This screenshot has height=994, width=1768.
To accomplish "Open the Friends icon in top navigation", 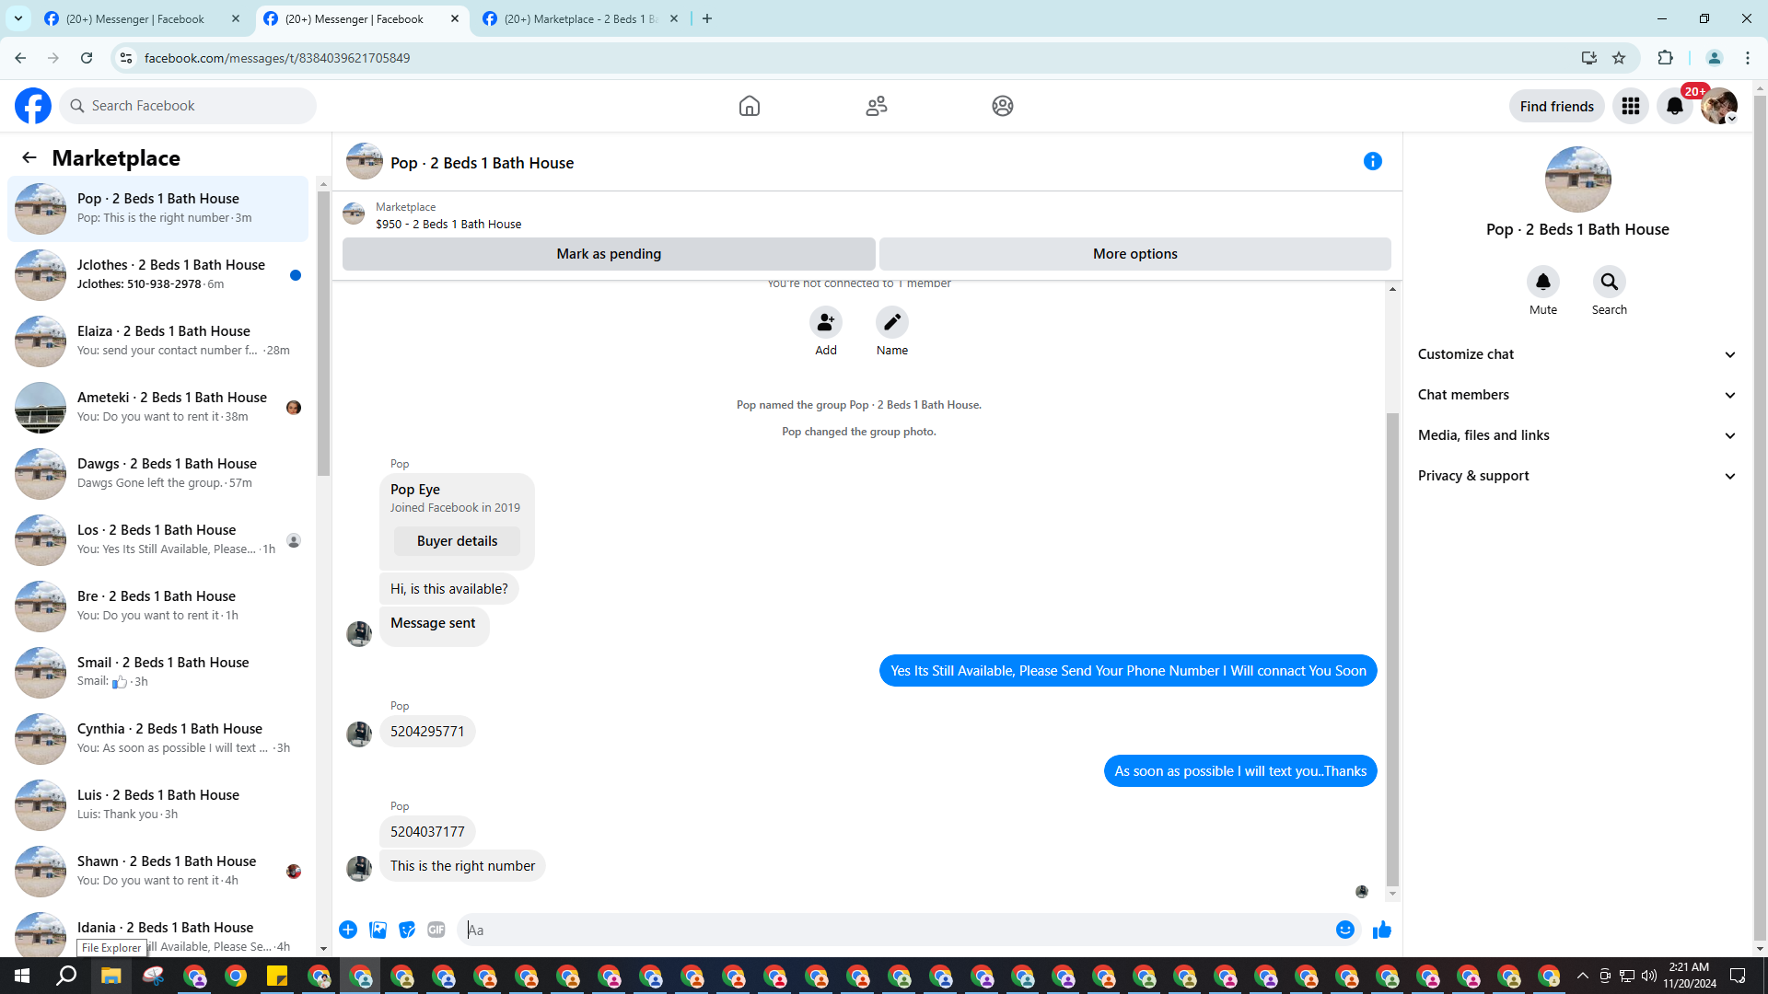I will click(x=877, y=106).
